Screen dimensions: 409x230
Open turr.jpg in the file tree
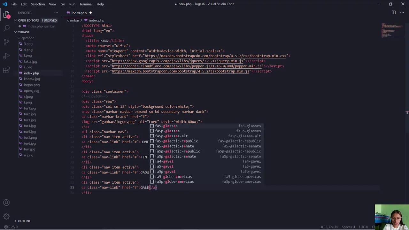(x=29, y=149)
